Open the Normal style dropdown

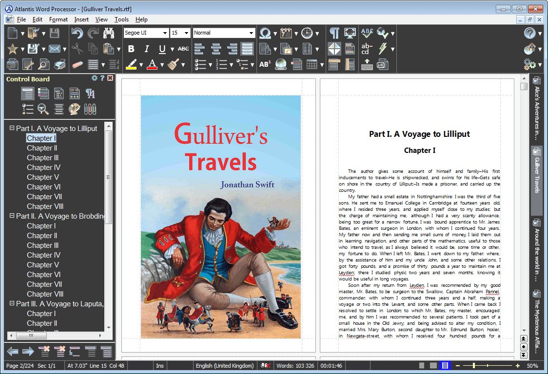[x=251, y=33]
